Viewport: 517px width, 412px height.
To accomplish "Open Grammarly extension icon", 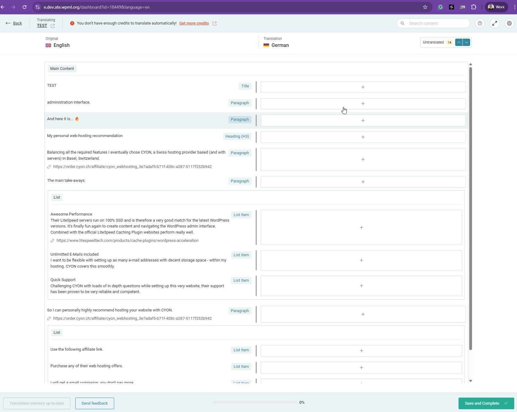I will 440,7.
